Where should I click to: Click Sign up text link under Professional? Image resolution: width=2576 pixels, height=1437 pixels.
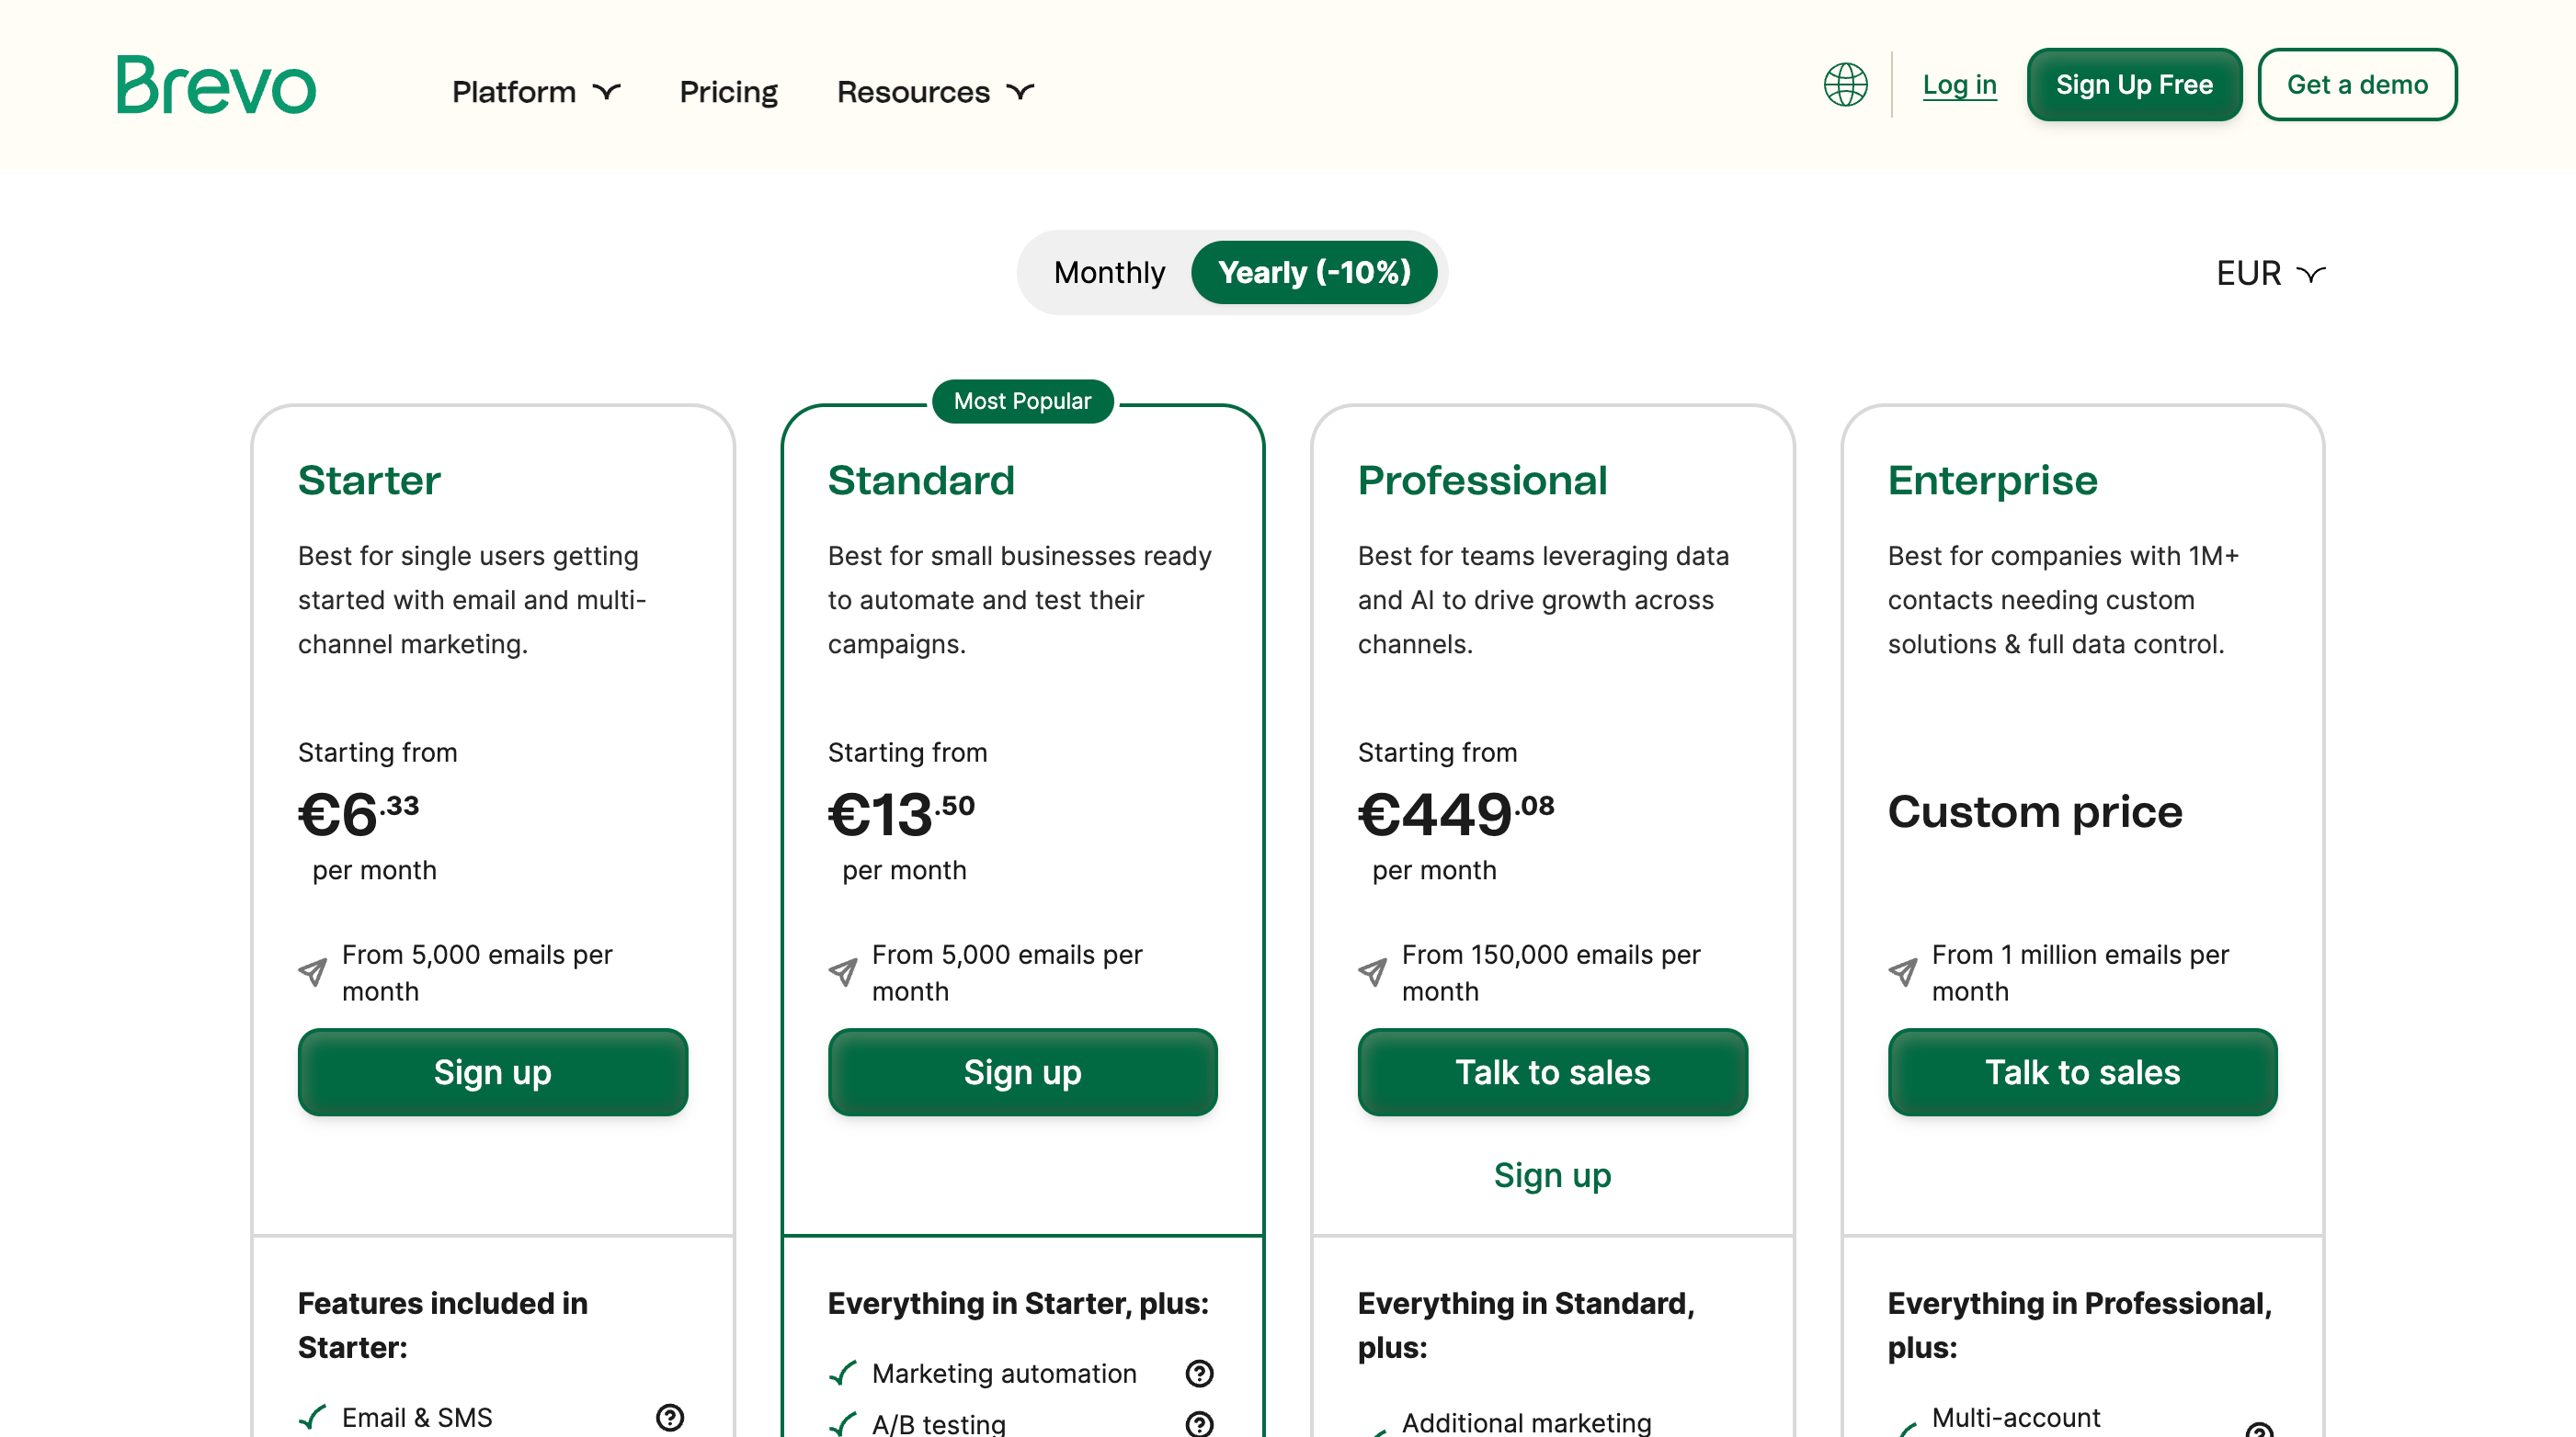[1552, 1175]
